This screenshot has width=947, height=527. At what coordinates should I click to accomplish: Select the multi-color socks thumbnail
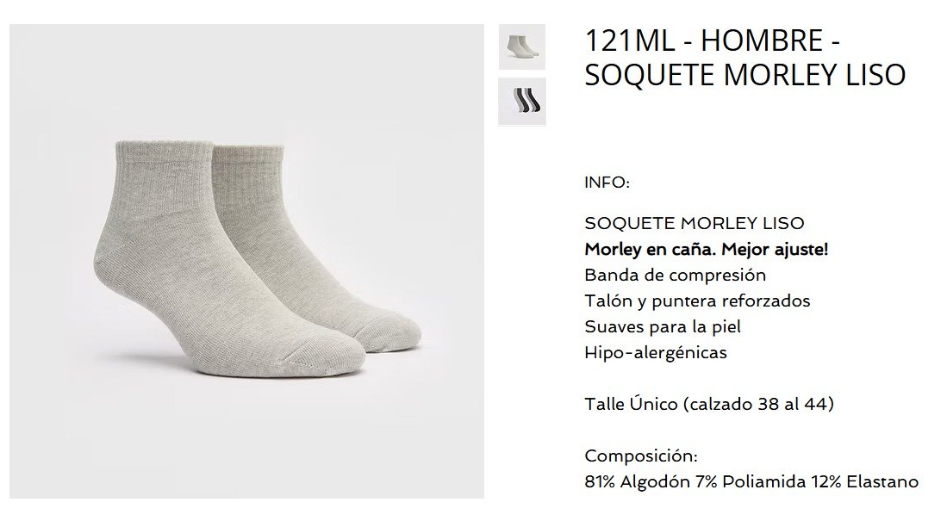click(522, 102)
